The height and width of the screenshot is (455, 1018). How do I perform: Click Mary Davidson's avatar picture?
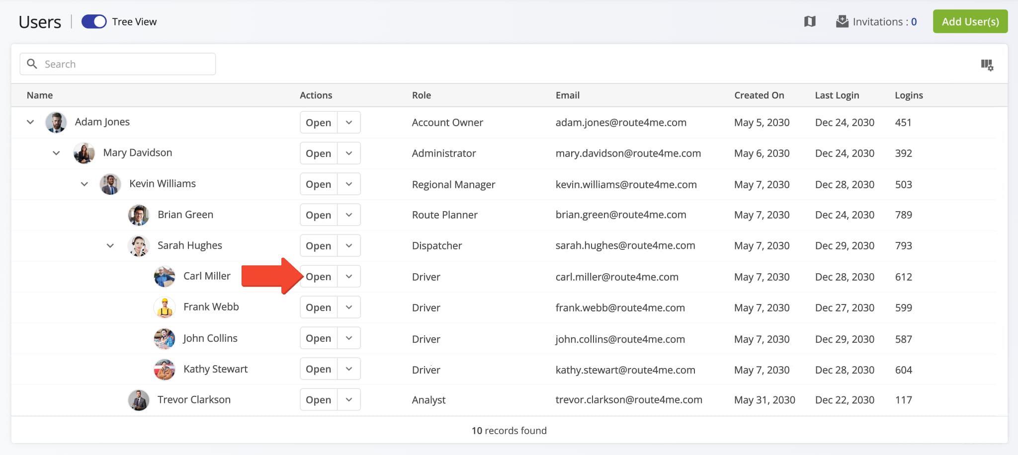[x=84, y=153]
